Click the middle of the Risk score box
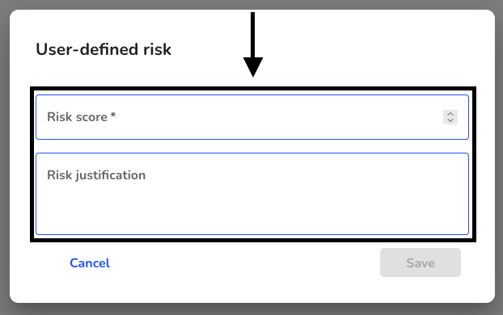 (252, 117)
